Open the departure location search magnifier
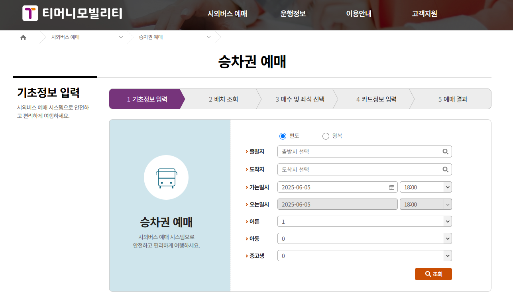513x299 pixels. coord(445,151)
